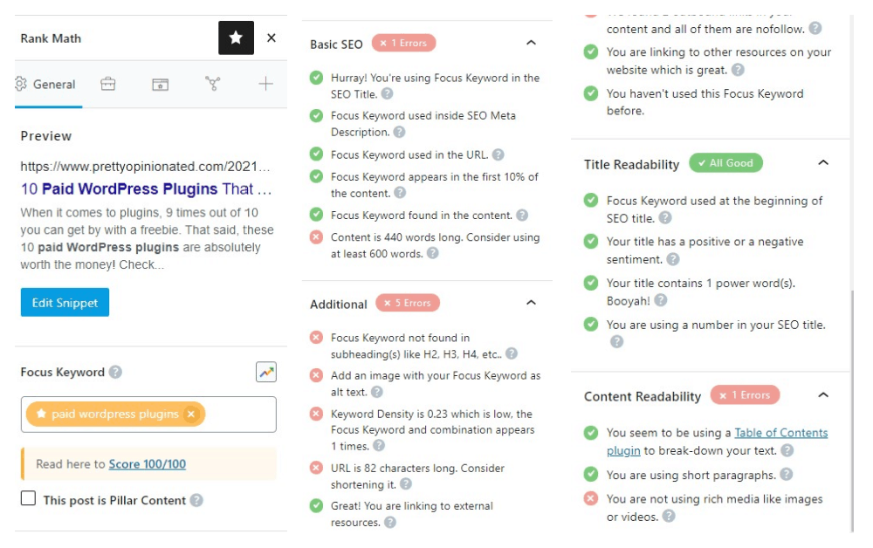Click help icon next to Focus Keyword label

tap(115, 373)
